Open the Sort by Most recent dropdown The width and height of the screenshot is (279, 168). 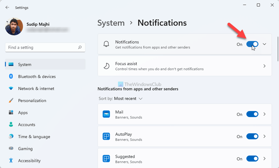point(128,98)
